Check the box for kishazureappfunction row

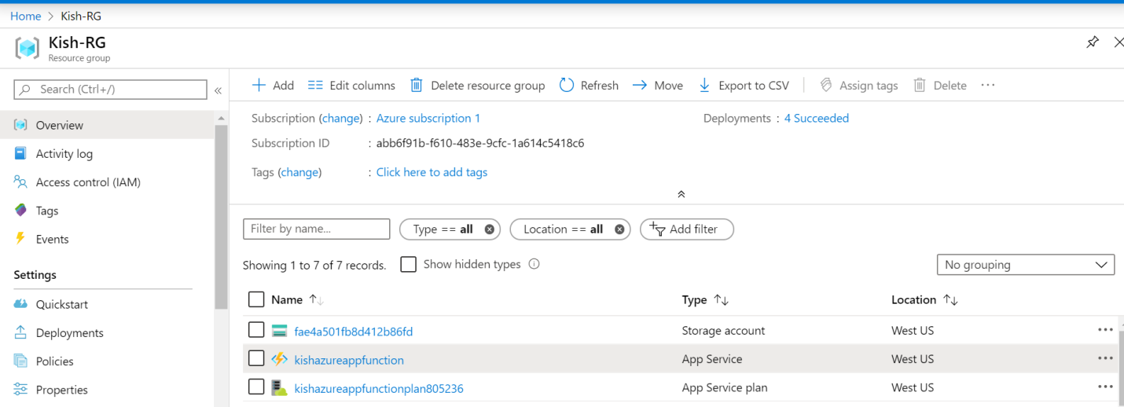[x=255, y=359]
